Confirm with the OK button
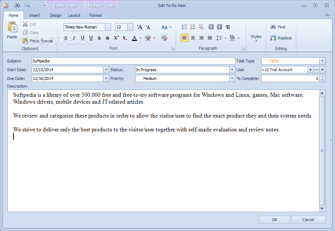Image resolution: width=335 pixels, height=231 pixels. pyautogui.click(x=274, y=220)
